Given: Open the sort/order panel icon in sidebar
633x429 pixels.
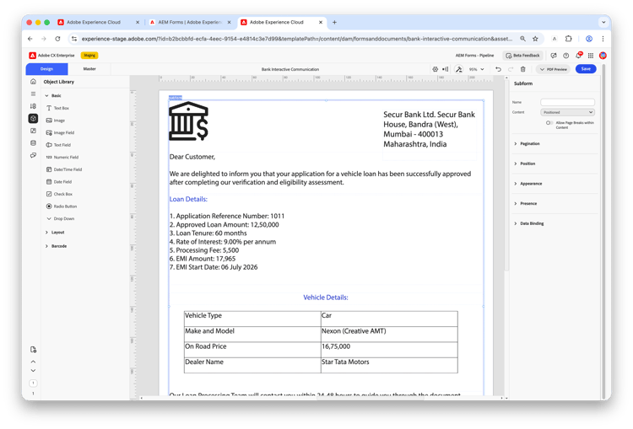Looking at the screenshot, I should coord(33,106).
